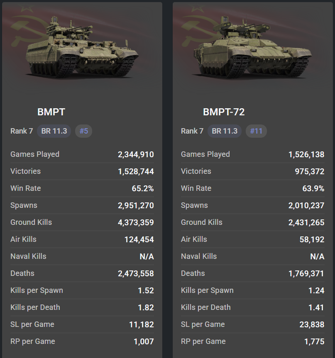Click the Rank 7 label on BMPT card
Screen dimensions: 335x358
coord(22,131)
